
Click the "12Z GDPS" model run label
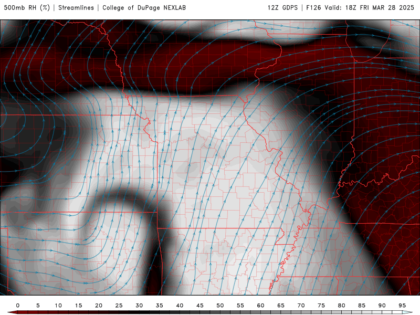tap(282, 8)
